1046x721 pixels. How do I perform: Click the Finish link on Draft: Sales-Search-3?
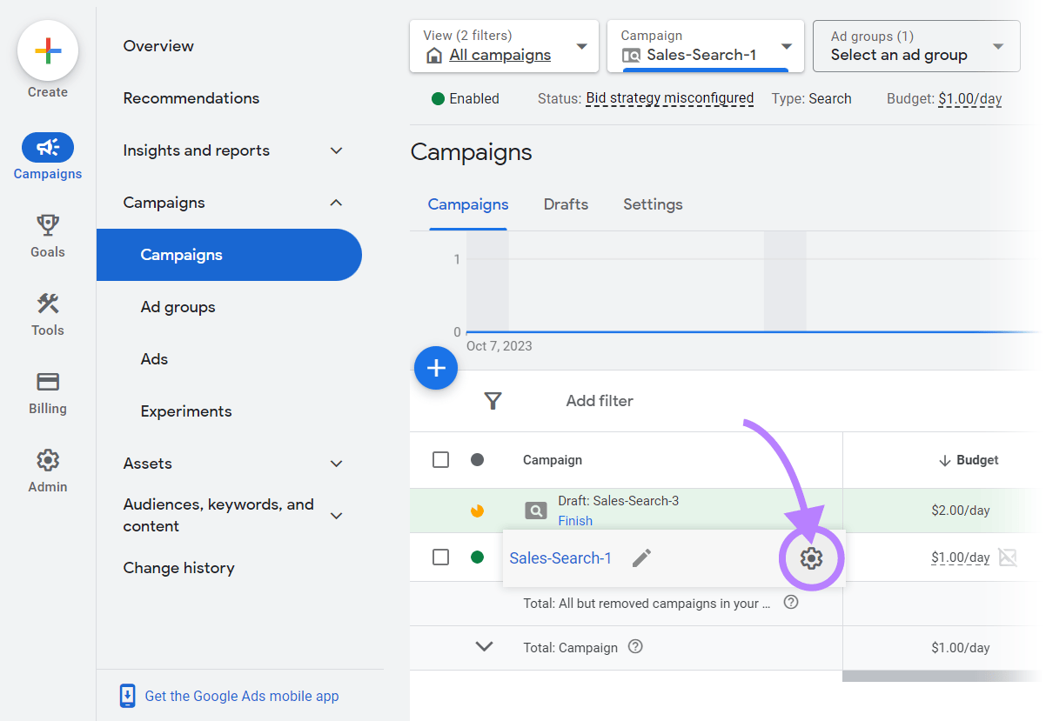pos(575,520)
